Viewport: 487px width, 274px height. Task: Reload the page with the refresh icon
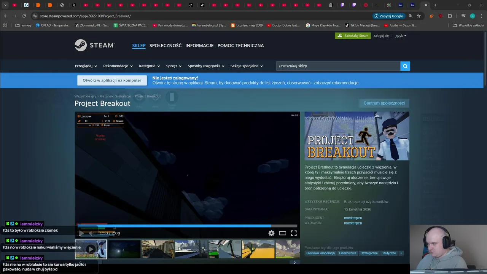tap(24, 16)
